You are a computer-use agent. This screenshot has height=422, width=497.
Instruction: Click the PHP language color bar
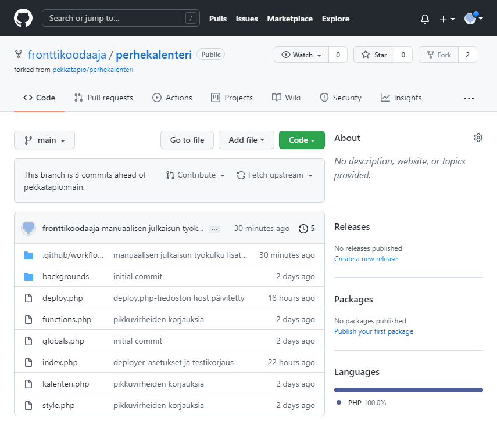408,390
